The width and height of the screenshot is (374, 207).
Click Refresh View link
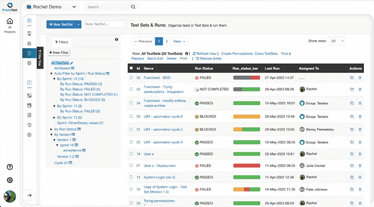[205, 53]
